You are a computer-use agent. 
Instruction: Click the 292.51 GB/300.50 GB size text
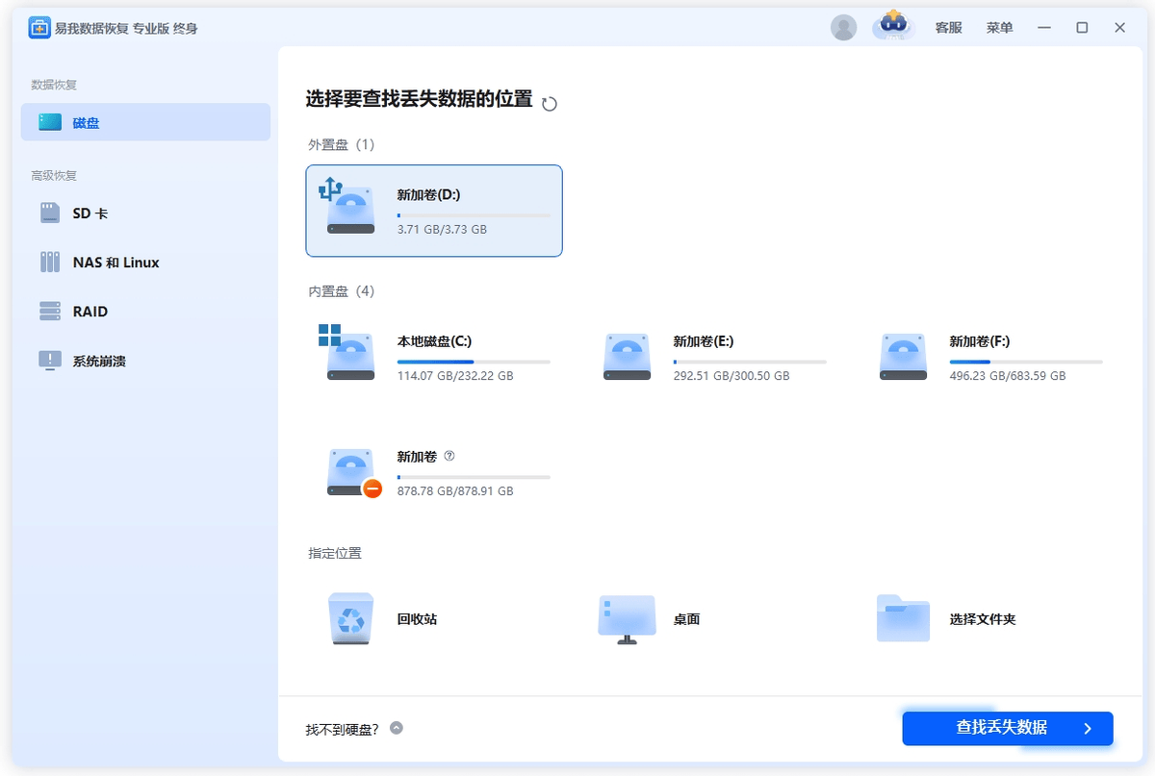(731, 376)
